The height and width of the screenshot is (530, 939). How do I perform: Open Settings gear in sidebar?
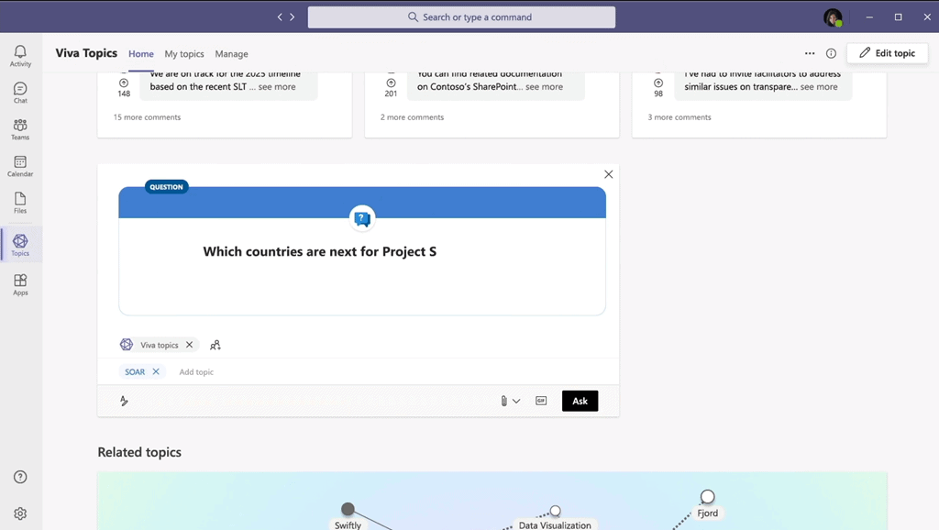(20, 514)
